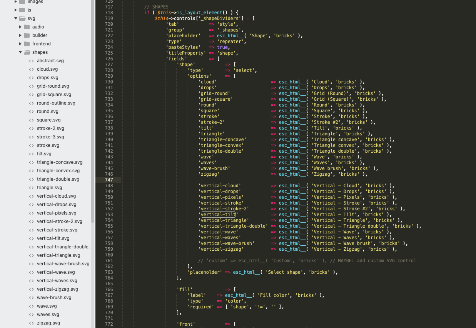Click file icon beside round.svg
Screen dimensions: 476x328
tap(32, 112)
